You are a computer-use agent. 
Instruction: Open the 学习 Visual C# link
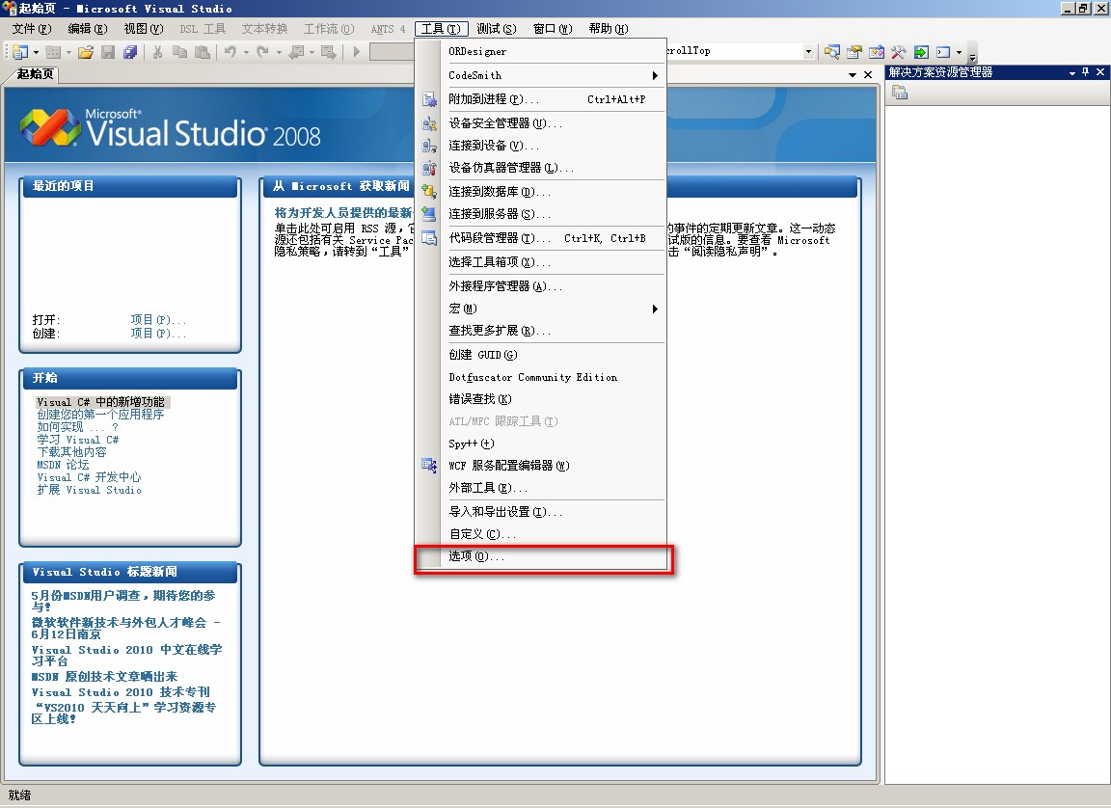[78, 440]
